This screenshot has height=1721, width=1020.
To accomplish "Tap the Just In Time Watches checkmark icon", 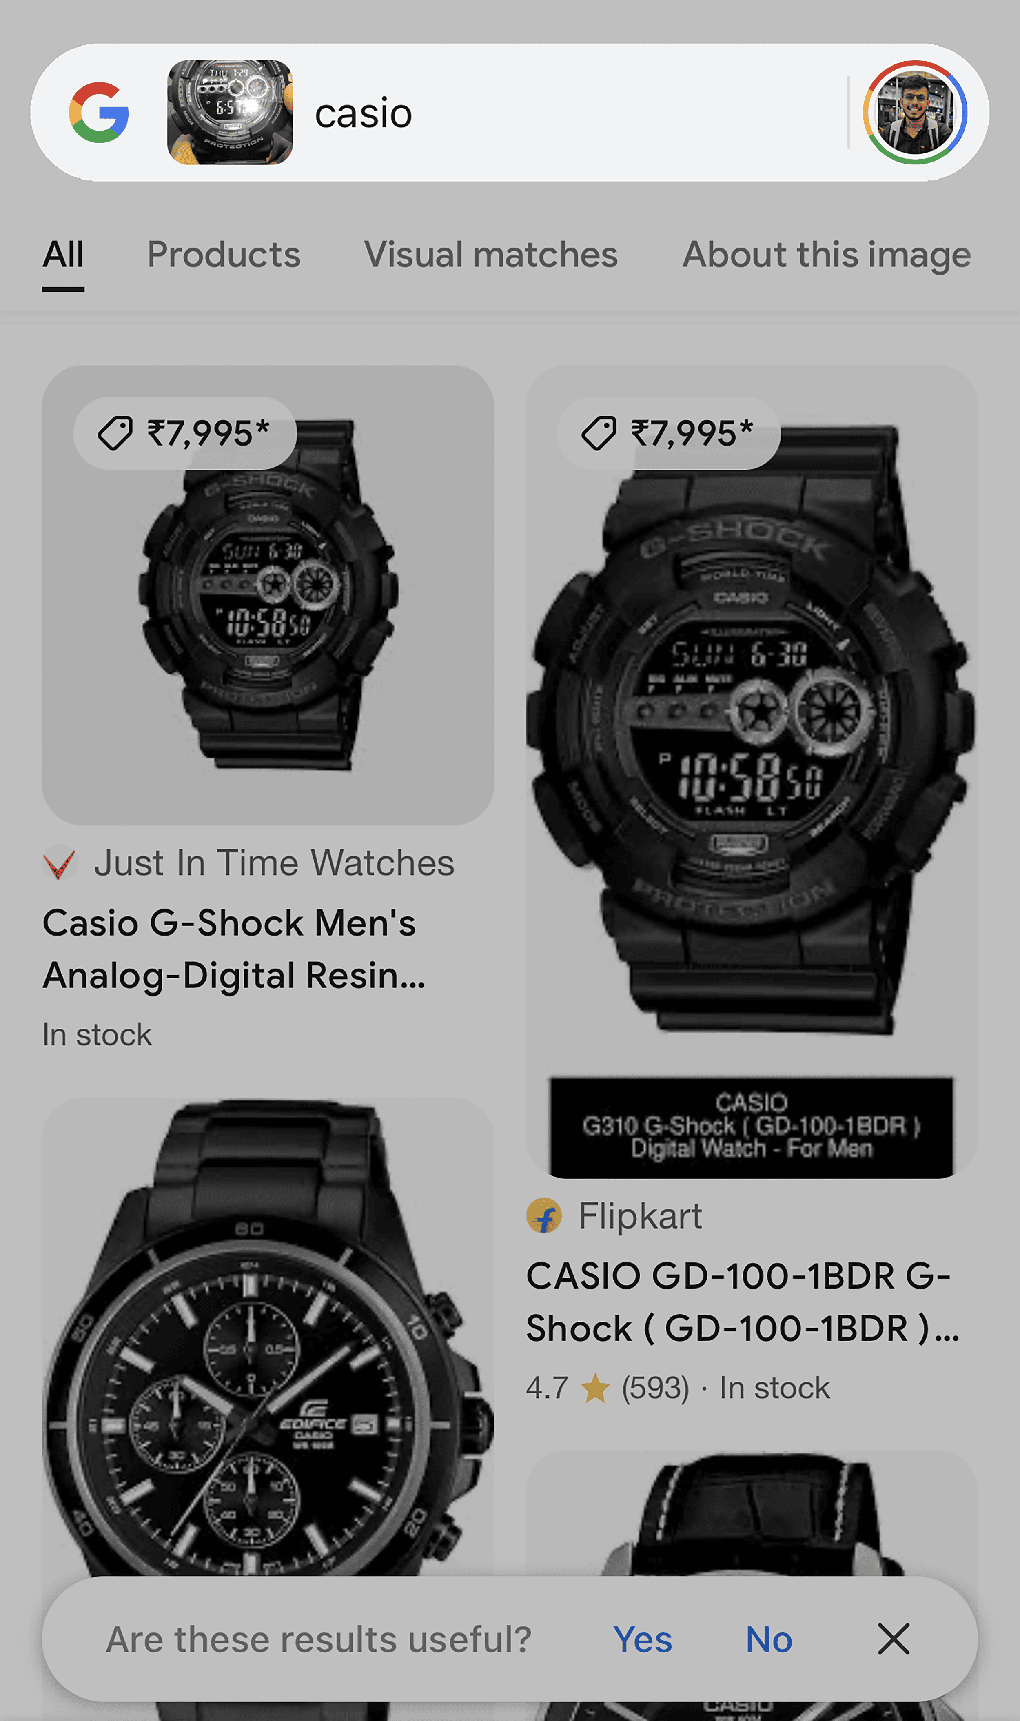I will coord(61,864).
